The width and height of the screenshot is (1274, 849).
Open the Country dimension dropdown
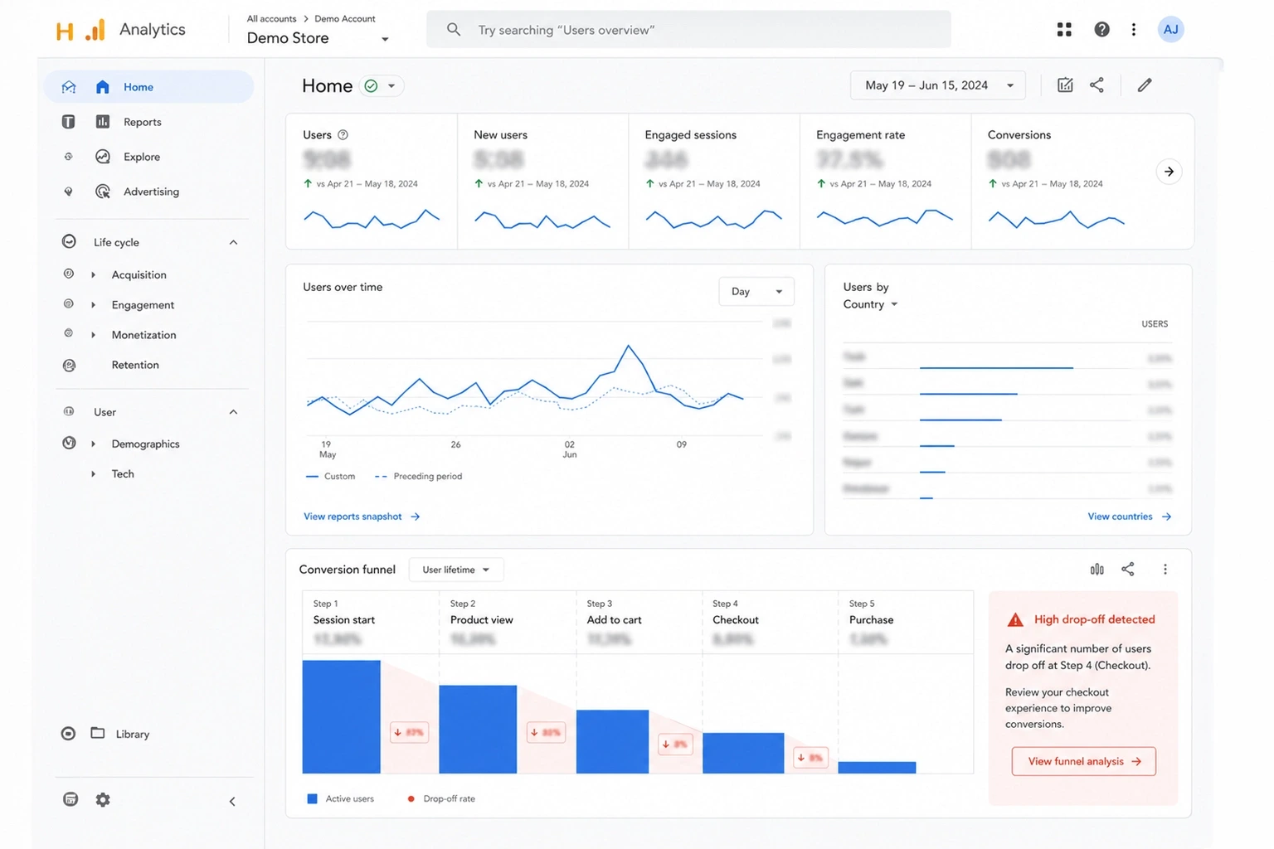tap(871, 305)
